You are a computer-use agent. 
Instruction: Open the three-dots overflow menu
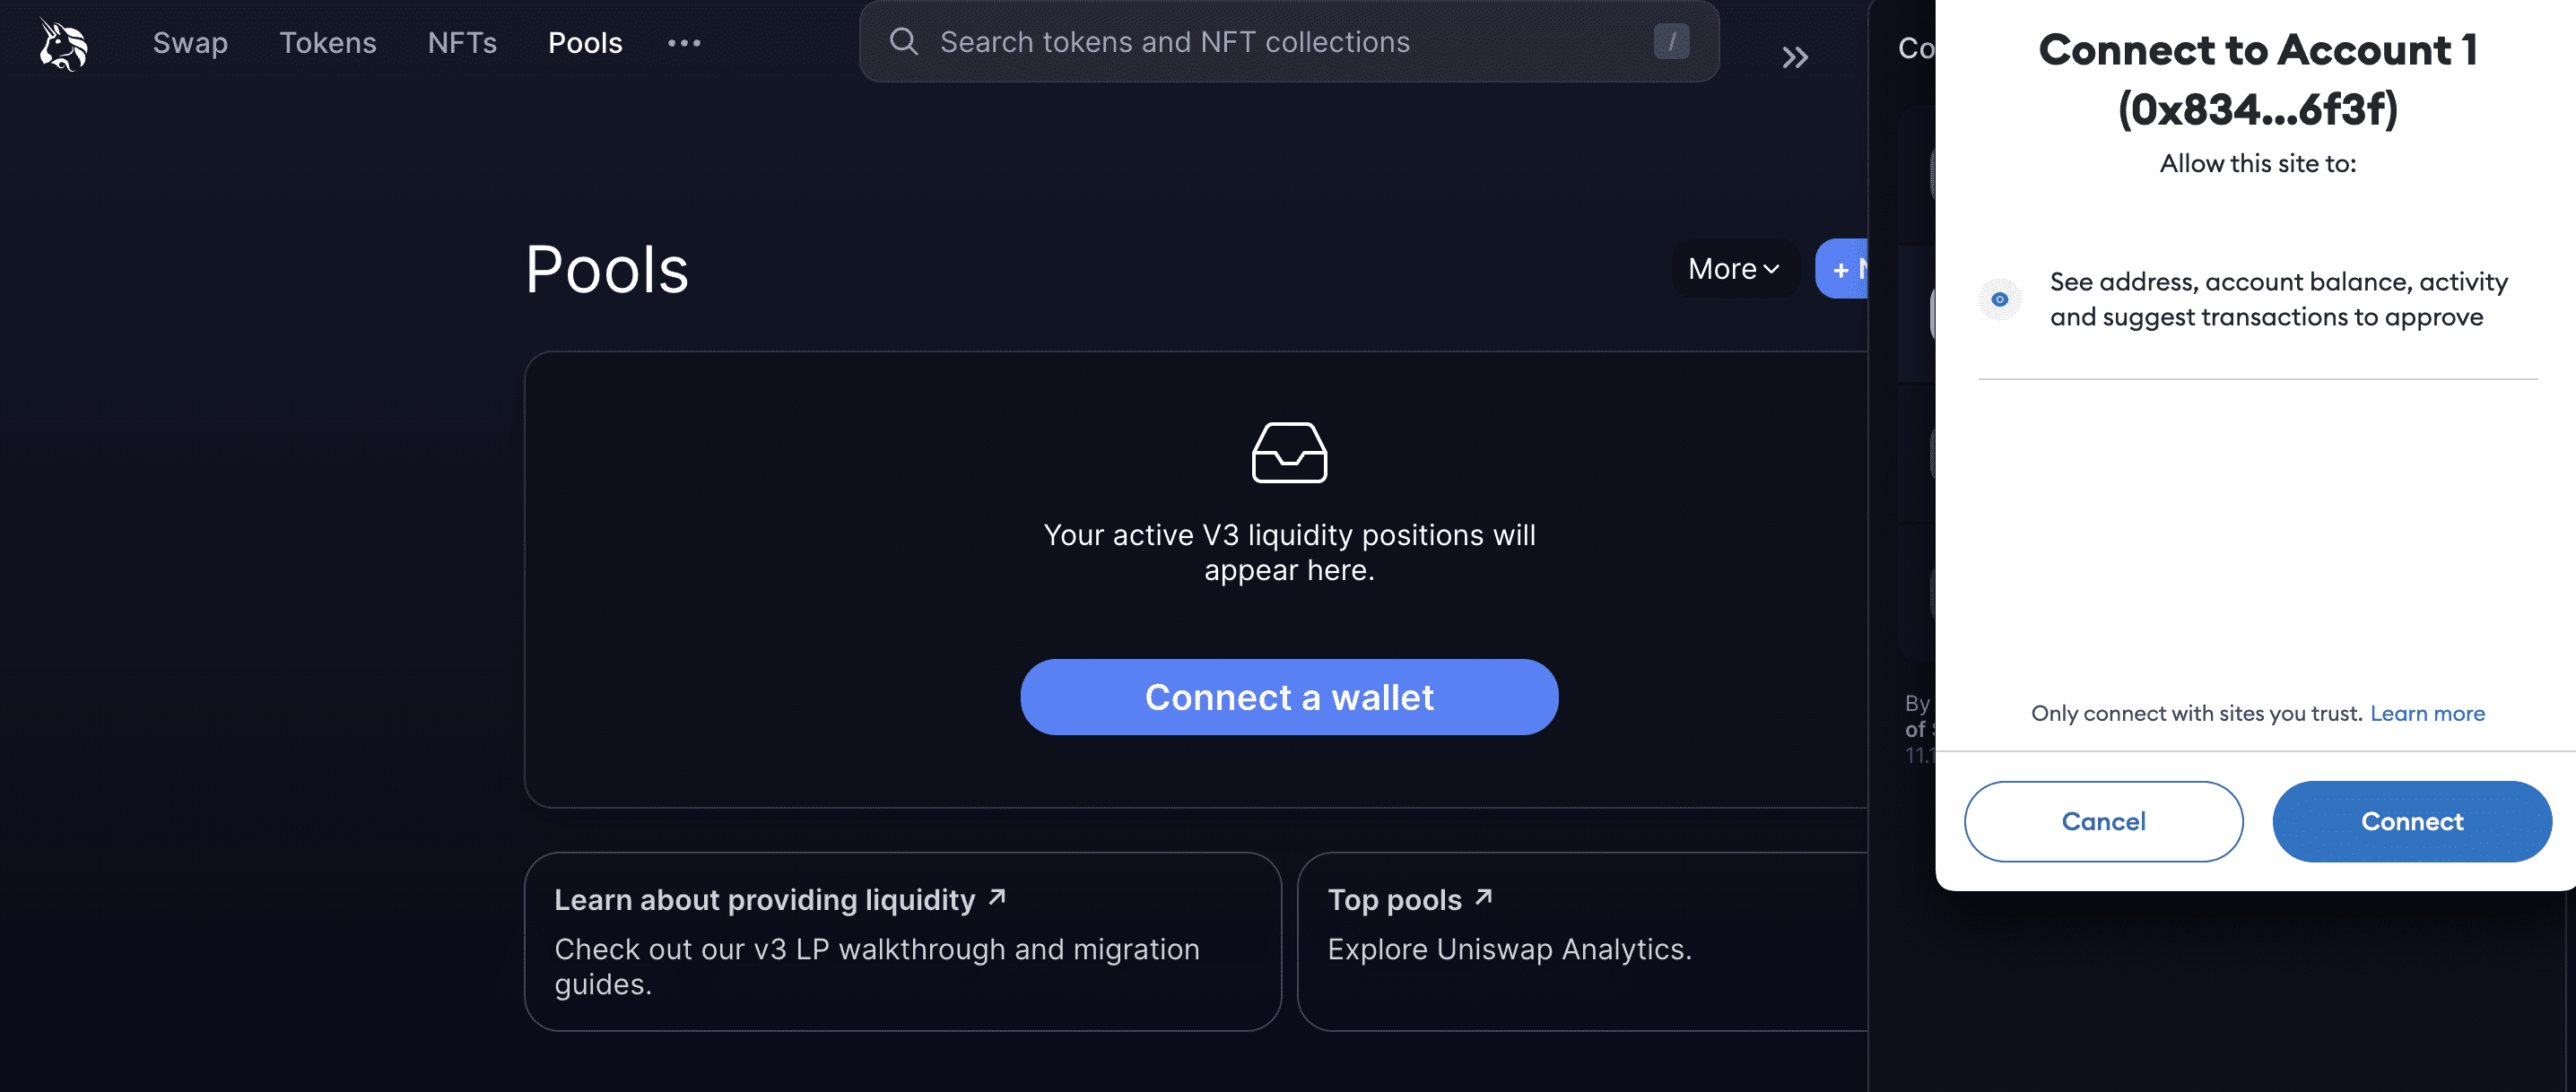pos(684,43)
